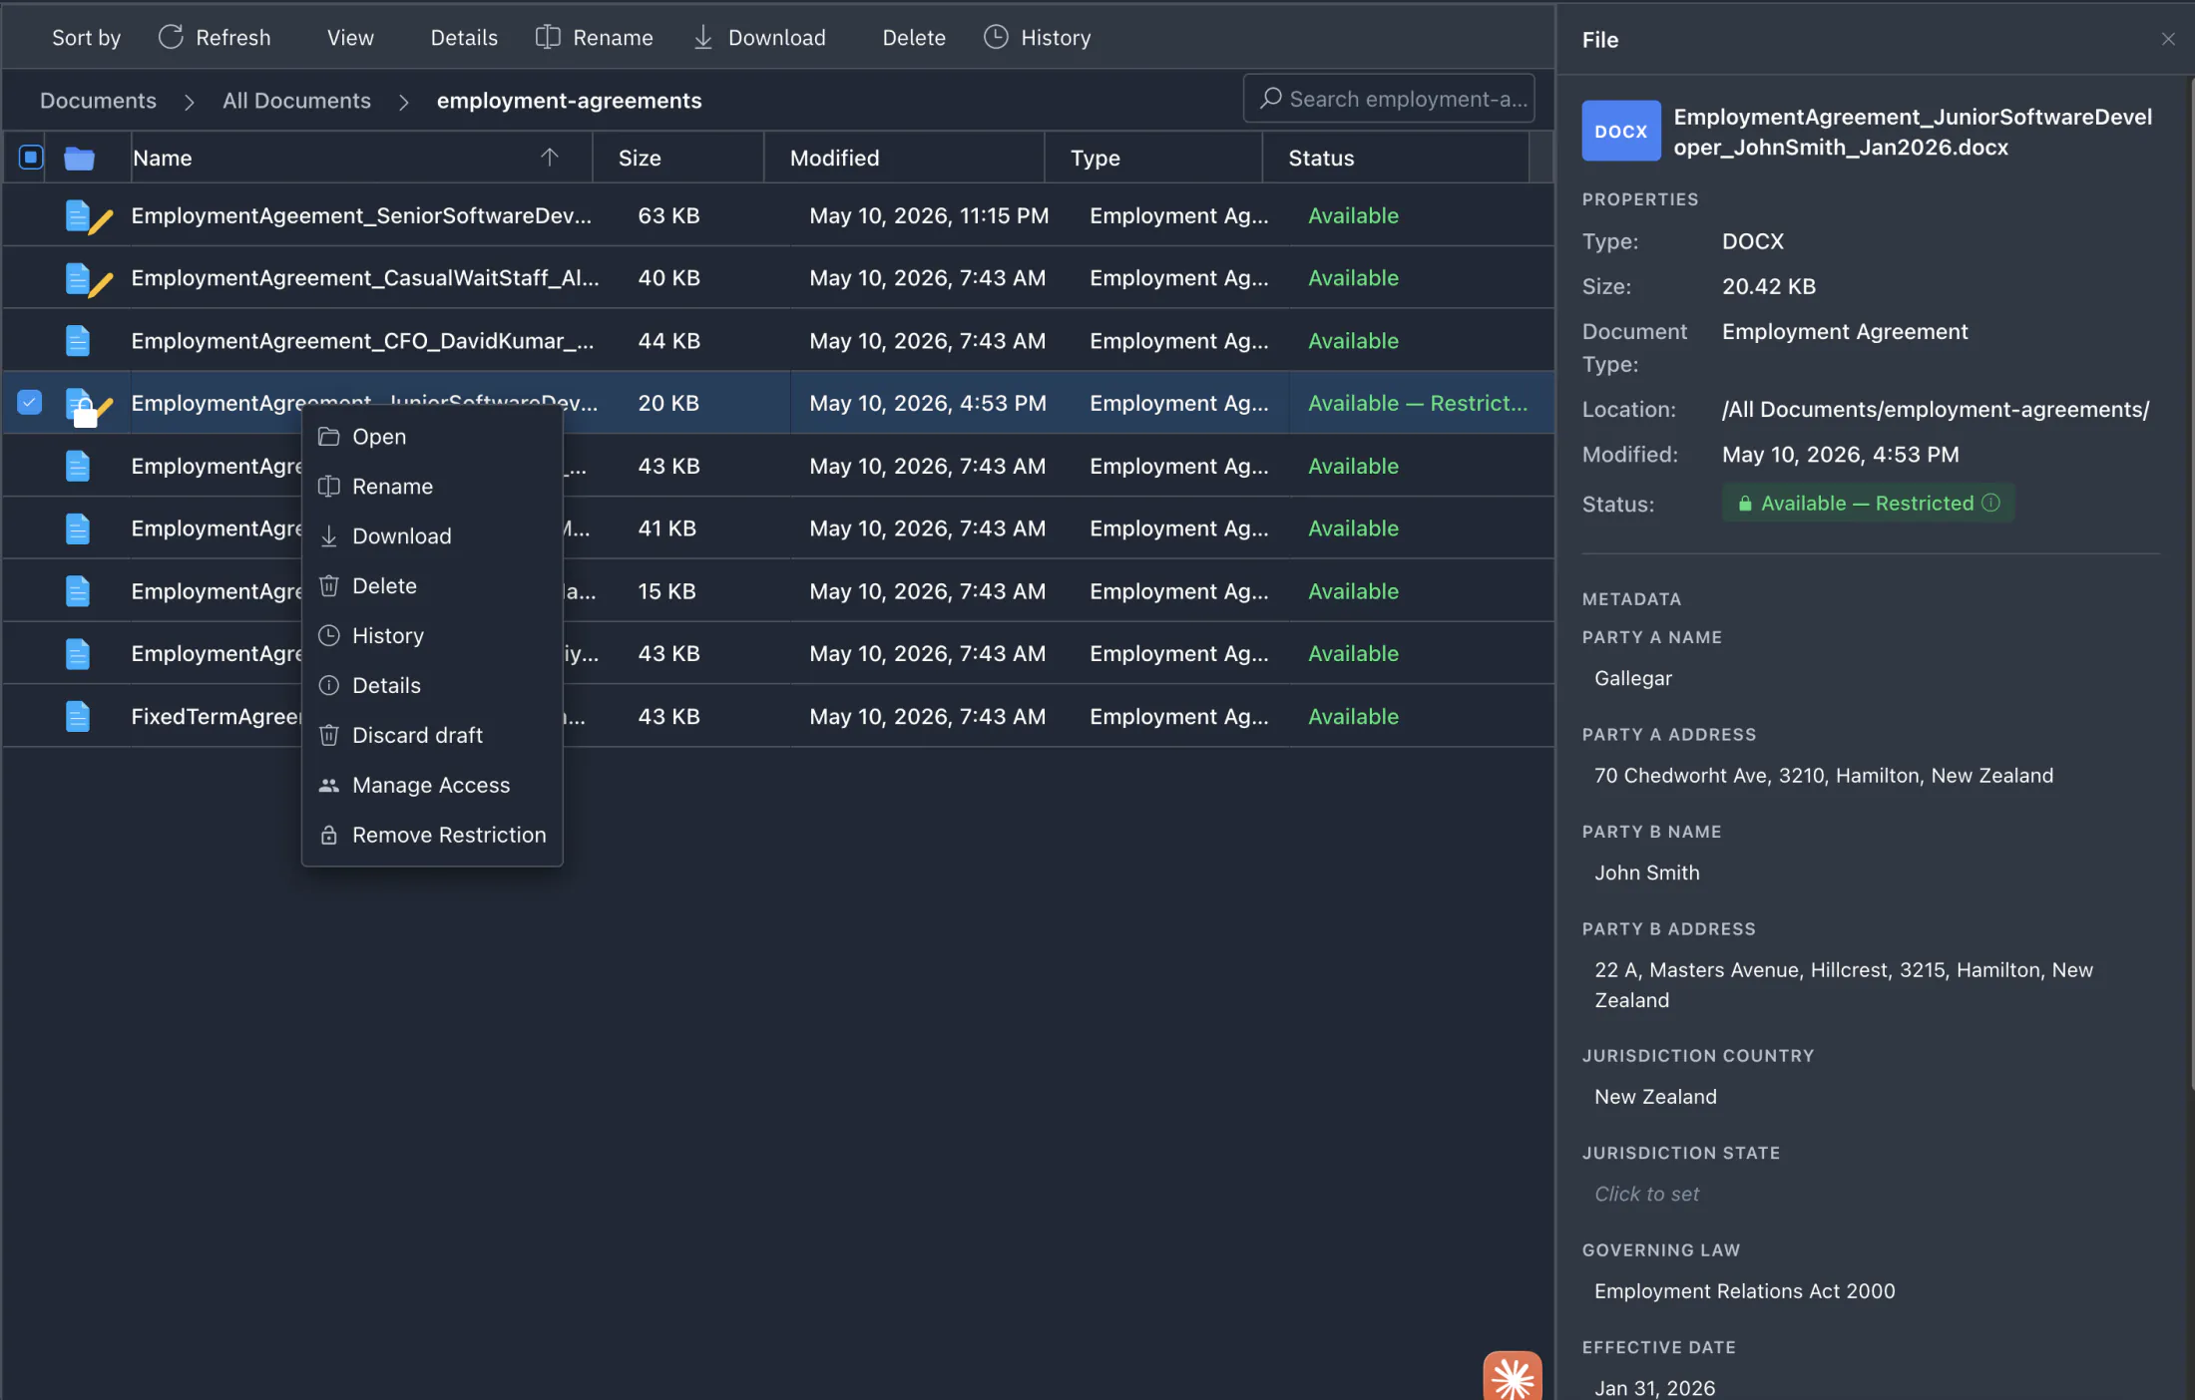Click the document icon in 15 KB row
2195x1400 pixels.
pos(78,591)
